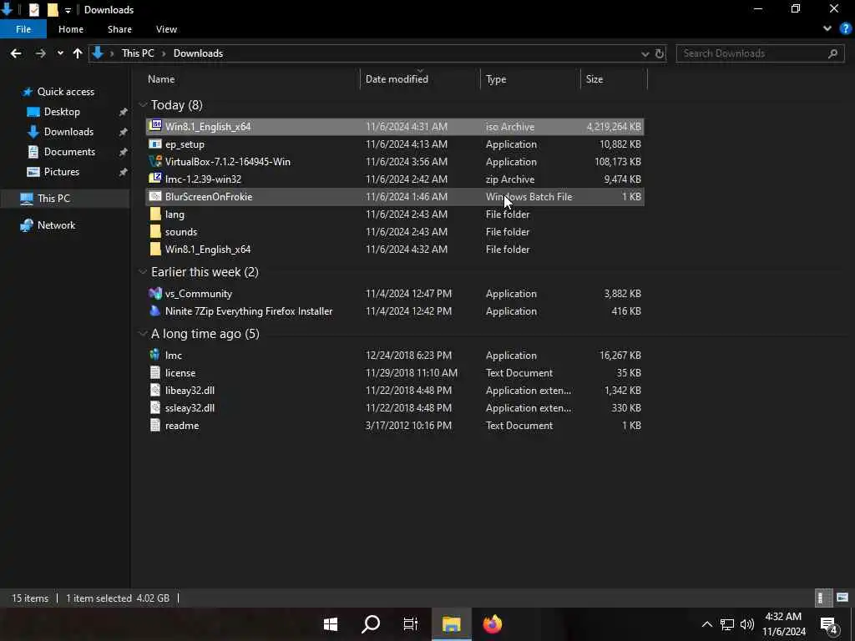This screenshot has width=855, height=641.
Task: Open Documents in navigation pane
Action: (x=69, y=152)
